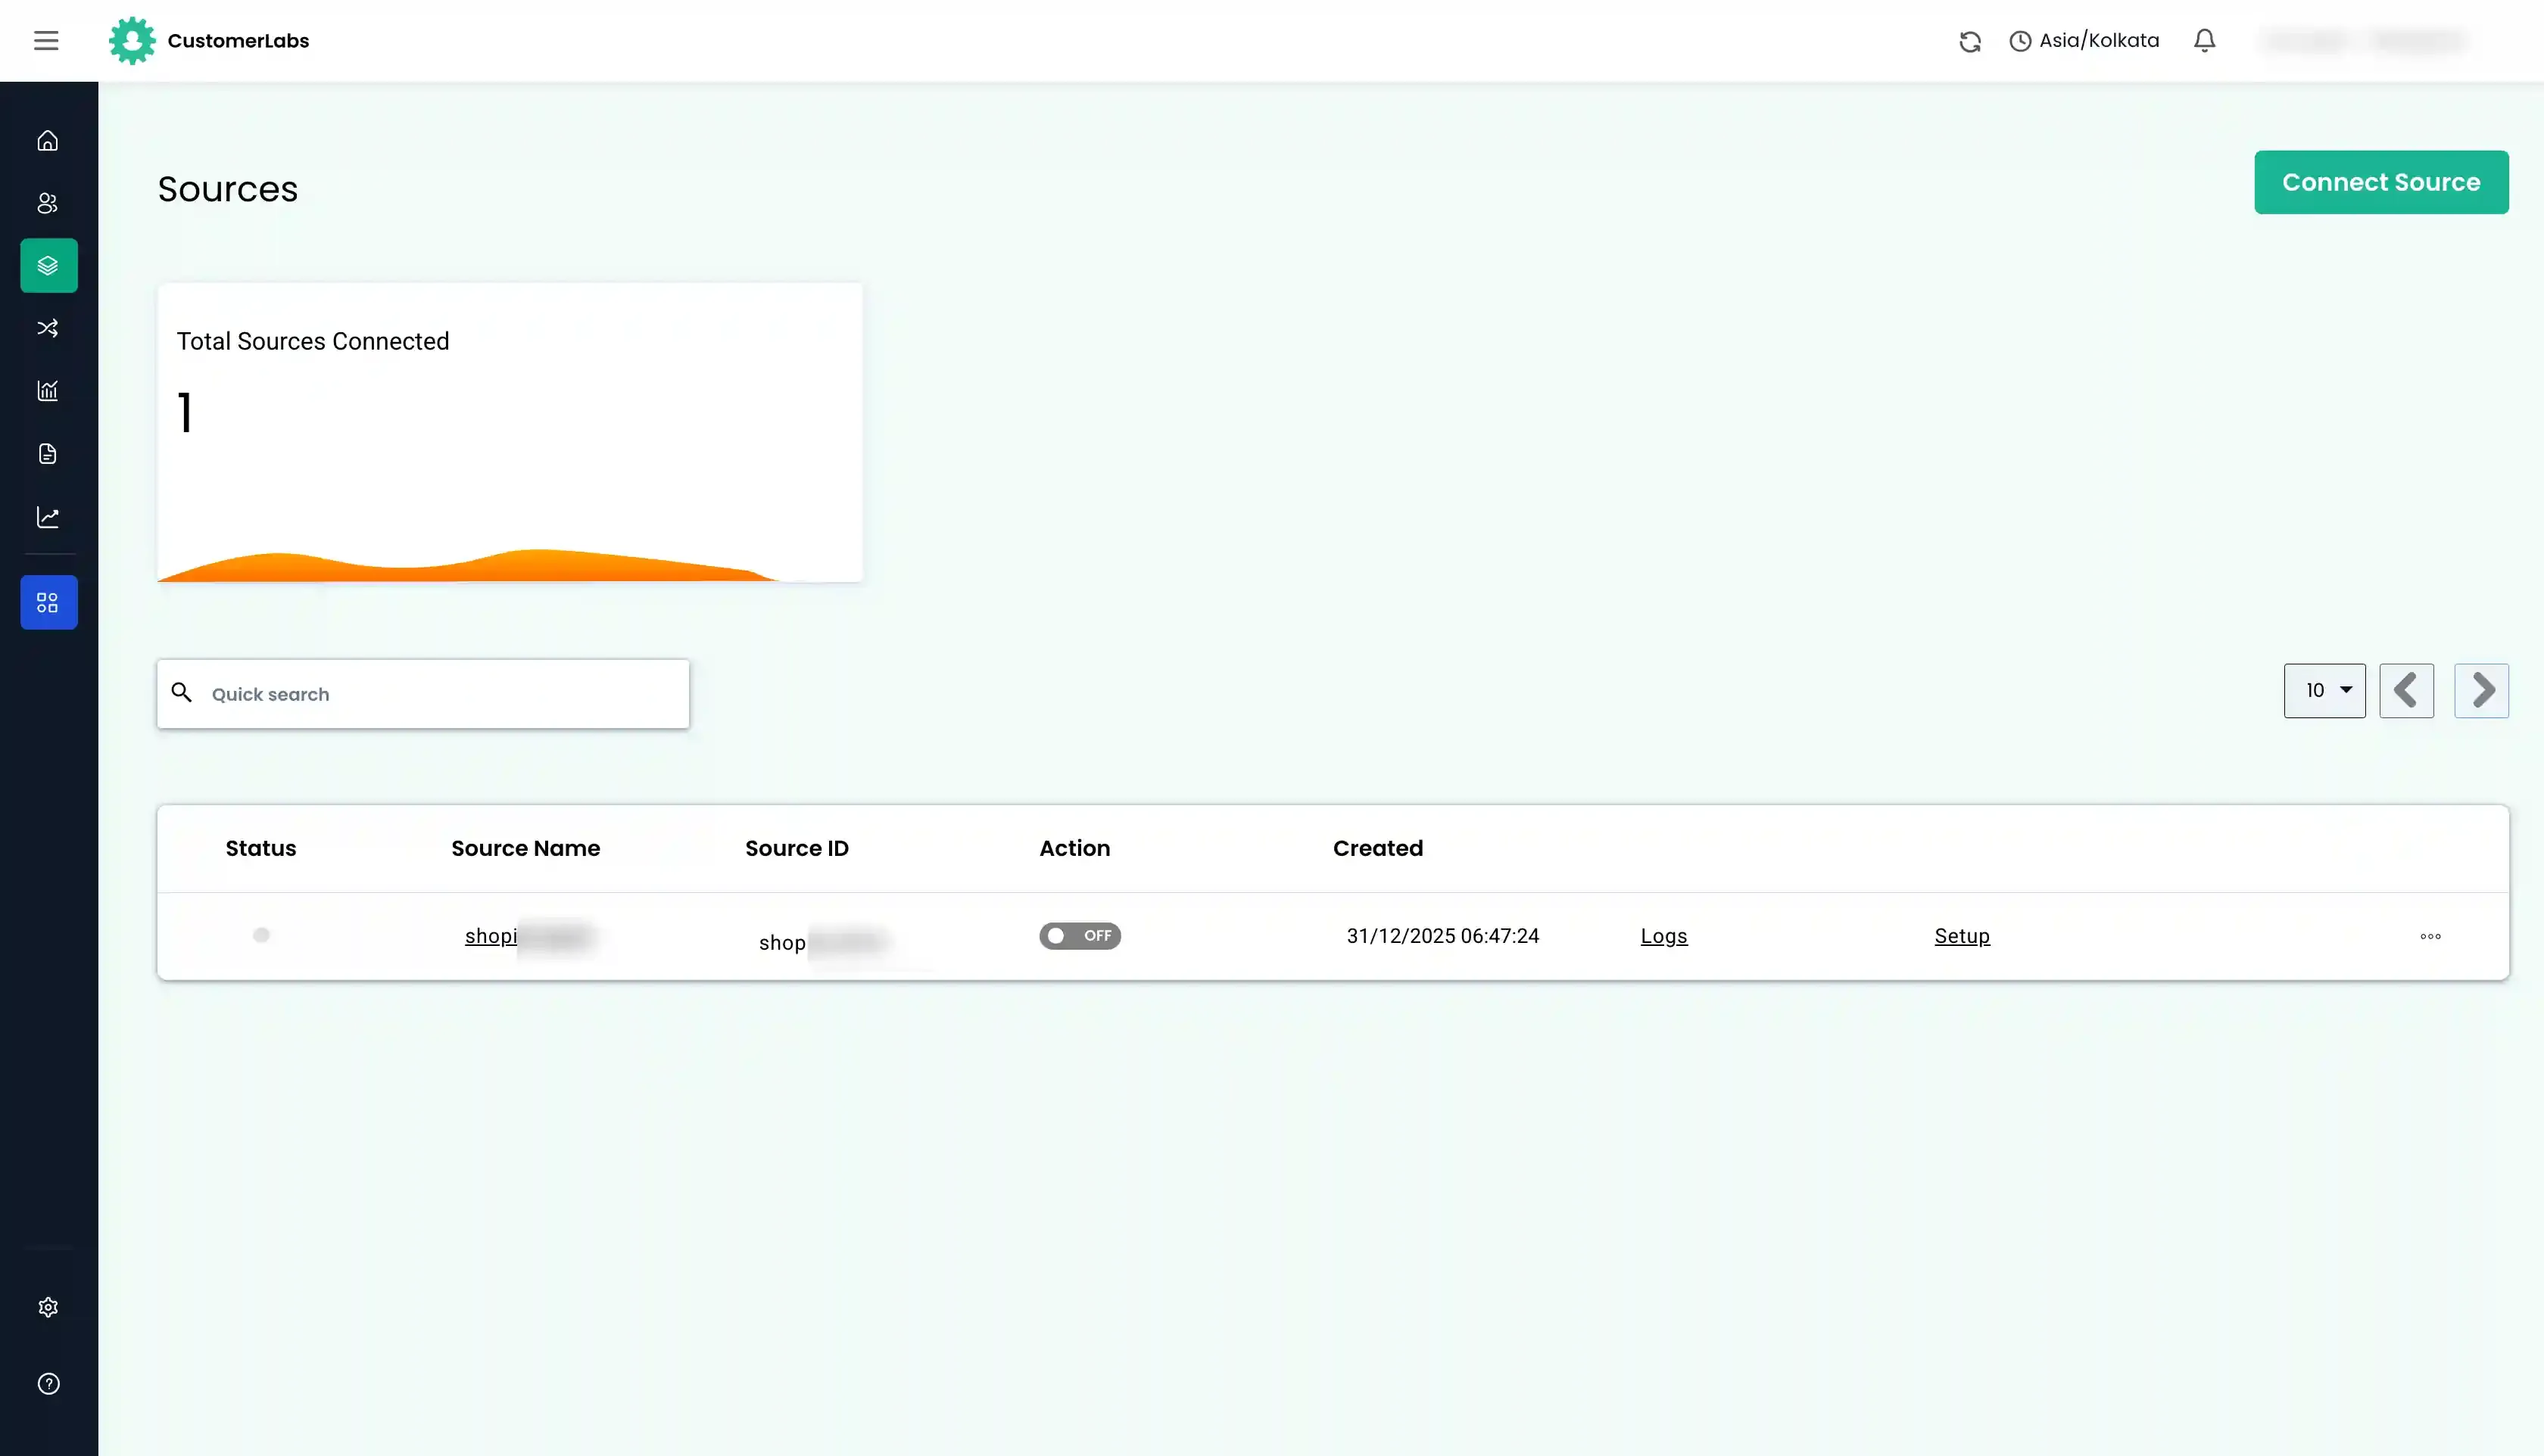Viewport: 2544px width, 1456px height.
Task: Select the Sources layers icon in sidebar
Action: click(48, 265)
